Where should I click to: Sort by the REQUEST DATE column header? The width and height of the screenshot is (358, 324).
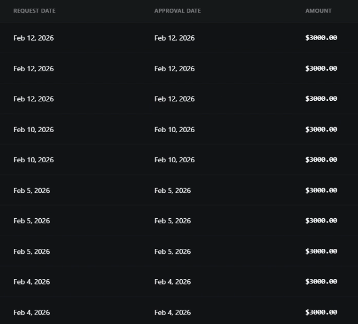point(34,11)
